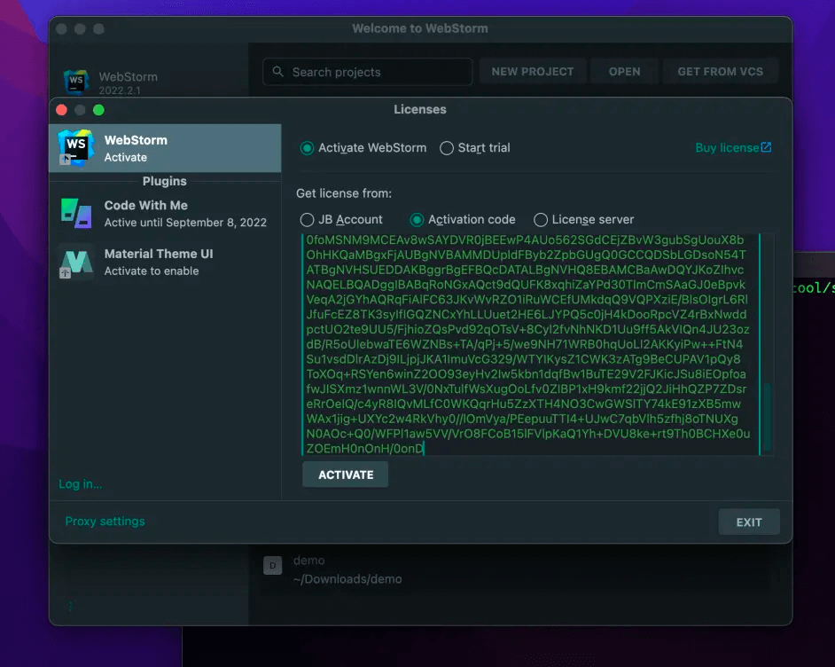This screenshot has height=667, width=835.
Task: Click the gray D icon of demo project
Action: click(273, 566)
